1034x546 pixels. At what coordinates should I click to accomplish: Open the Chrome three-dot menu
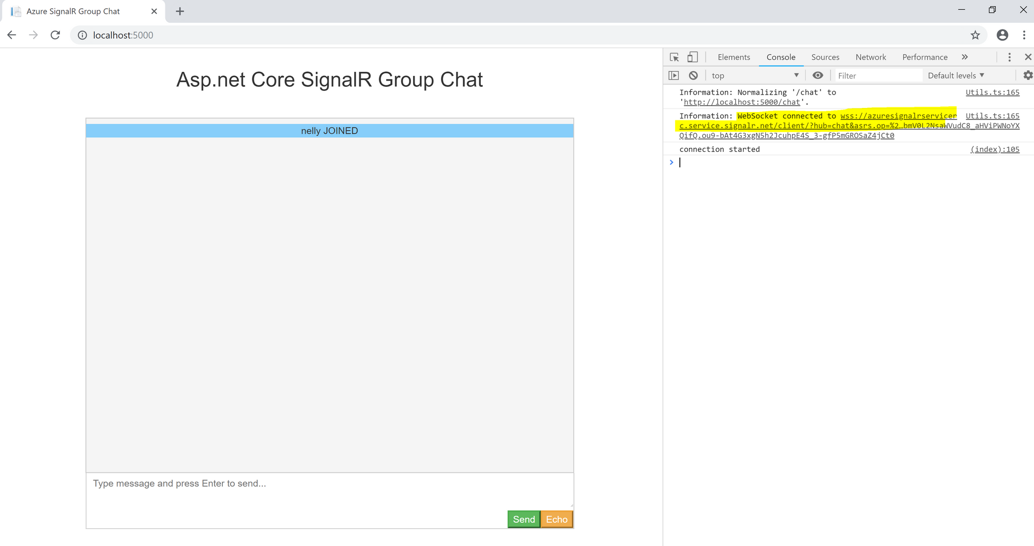(x=1024, y=35)
